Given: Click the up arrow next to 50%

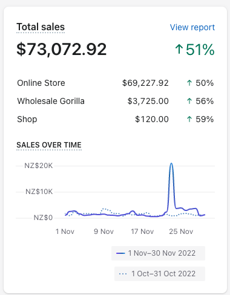Looking at the screenshot, I should (x=189, y=83).
